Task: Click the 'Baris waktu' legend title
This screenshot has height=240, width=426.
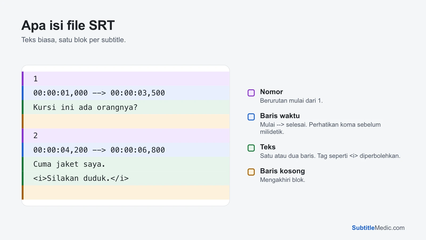Action: (280, 116)
